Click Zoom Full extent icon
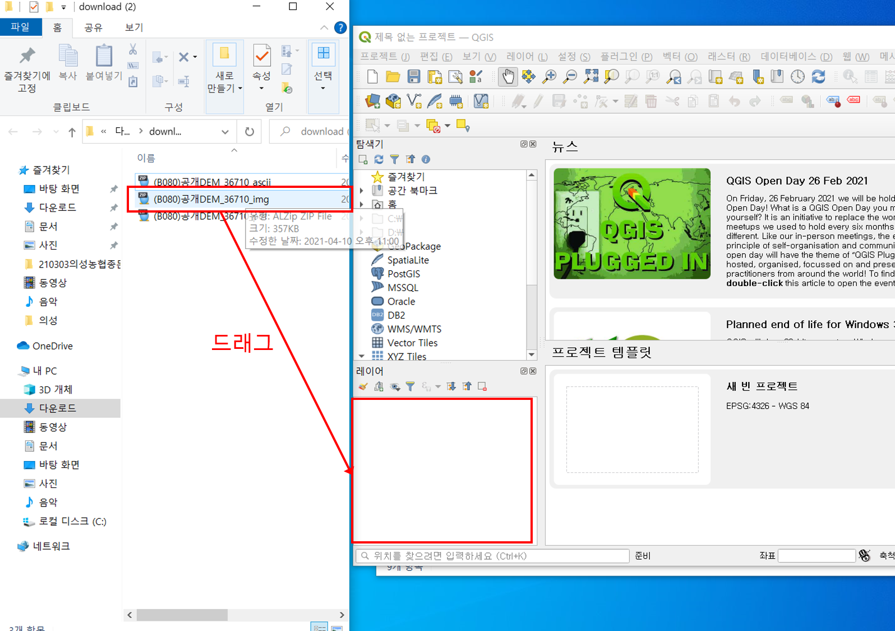This screenshot has height=631, width=895. pyautogui.click(x=590, y=77)
